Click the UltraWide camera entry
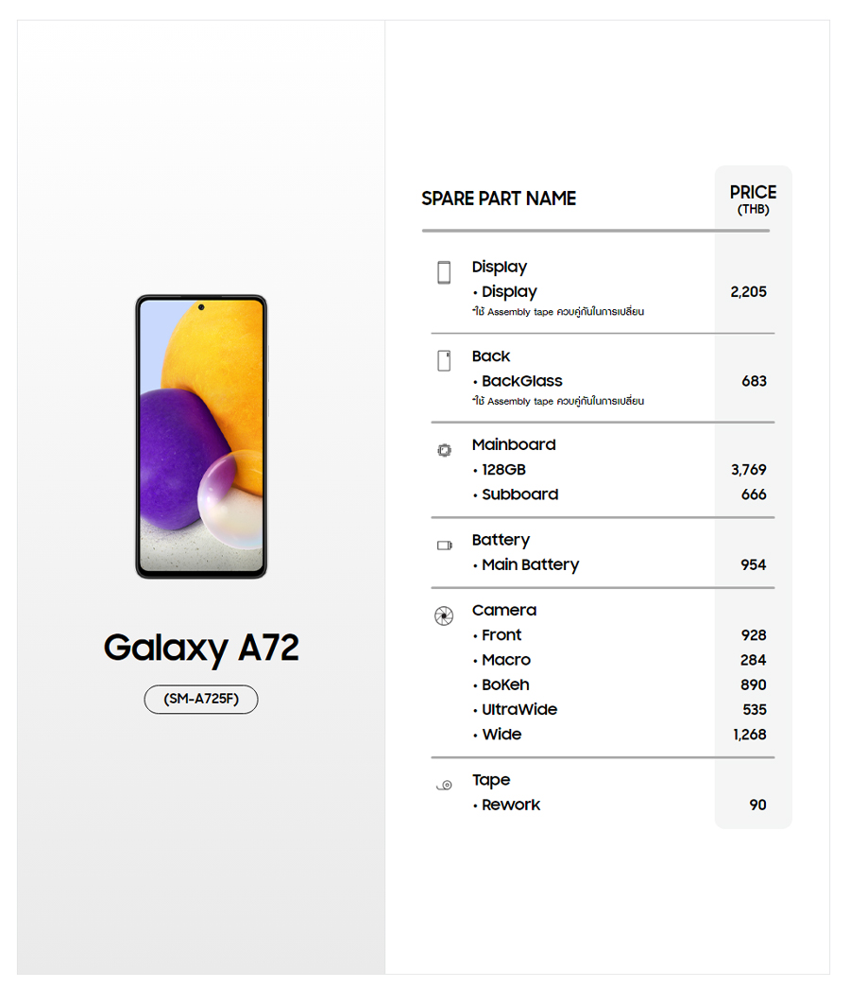Screen dimensions: 850x1005 click(519, 709)
